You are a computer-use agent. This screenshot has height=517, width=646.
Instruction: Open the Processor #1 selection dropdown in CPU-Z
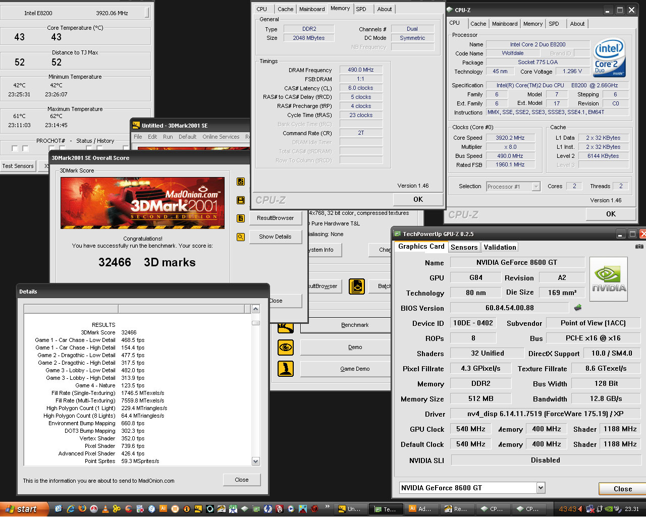pyautogui.click(x=536, y=187)
